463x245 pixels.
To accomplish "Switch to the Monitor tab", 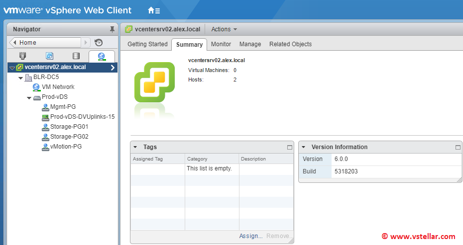I will [x=221, y=44].
